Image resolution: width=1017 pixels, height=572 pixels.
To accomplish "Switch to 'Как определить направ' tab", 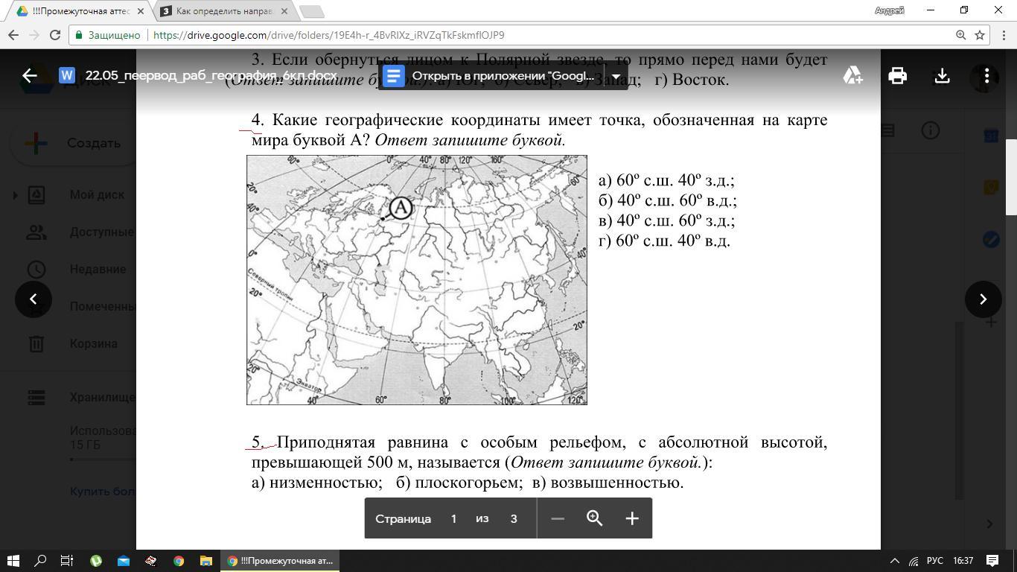I will pos(226,11).
